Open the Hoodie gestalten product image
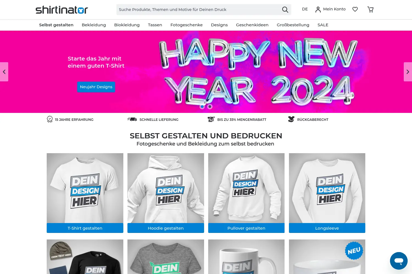 (166, 188)
